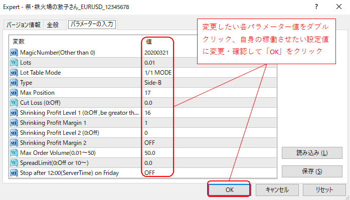
Task: Click the MagicNumber row type icon
Action: tap(14, 53)
